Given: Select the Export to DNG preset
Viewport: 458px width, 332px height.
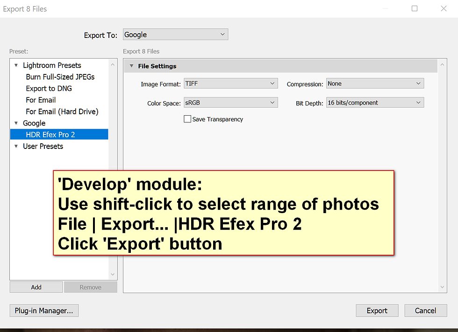Looking at the screenshot, I should click(x=49, y=89).
